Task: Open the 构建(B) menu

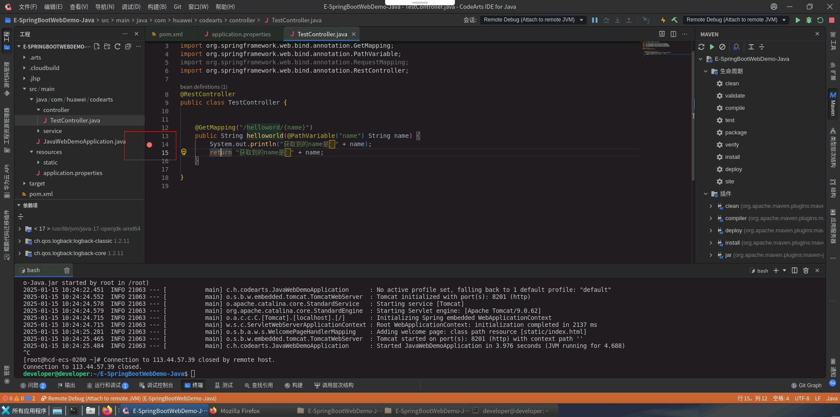Action: (157, 7)
